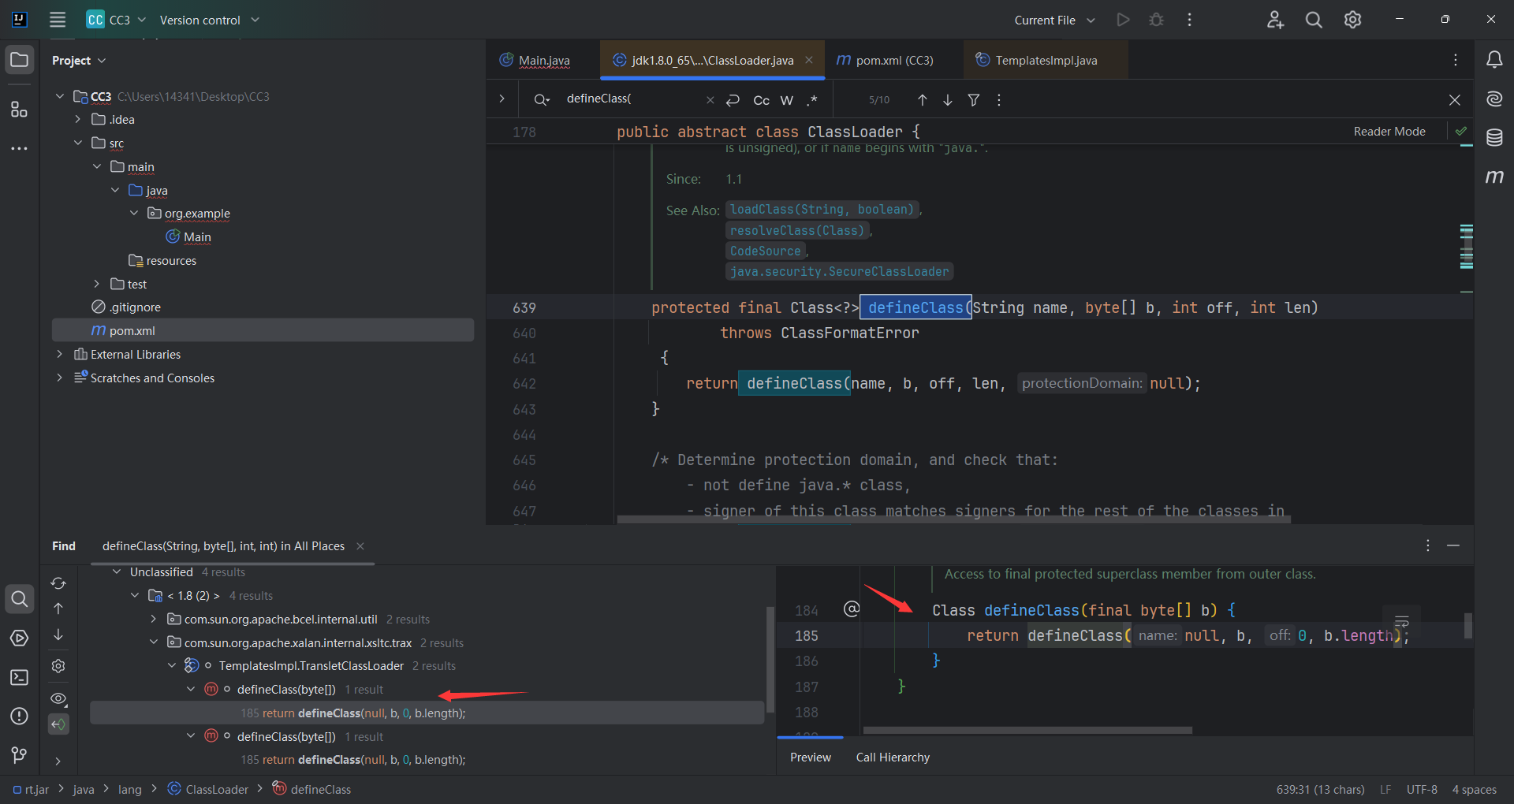Switch to Call Hierarchy tab

(893, 757)
